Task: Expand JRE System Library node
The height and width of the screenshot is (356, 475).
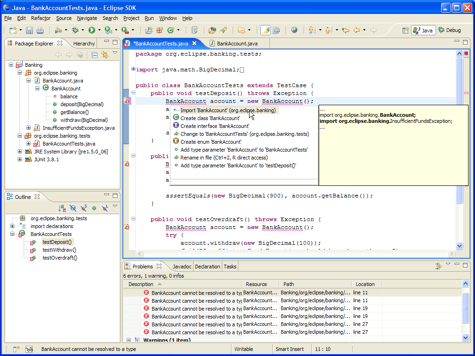Action: click(20, 152)
